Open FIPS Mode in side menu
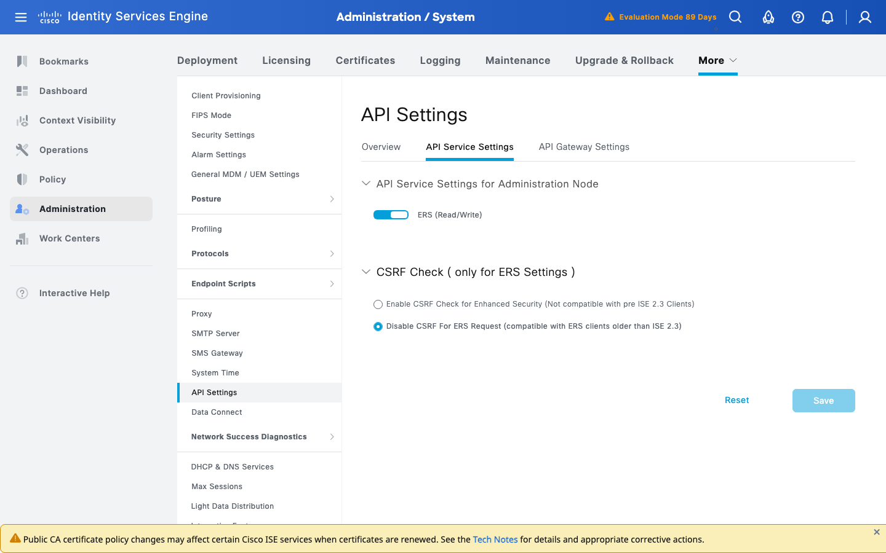The width and height of the screenshot is (886, 553). pos(211,116)
